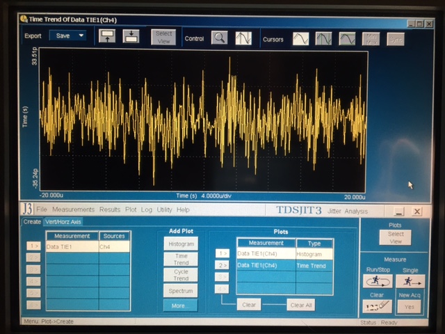This screenshot has height=334, width=445.
Task: Click the toolbar Select View button
Action: coord(163,37)
